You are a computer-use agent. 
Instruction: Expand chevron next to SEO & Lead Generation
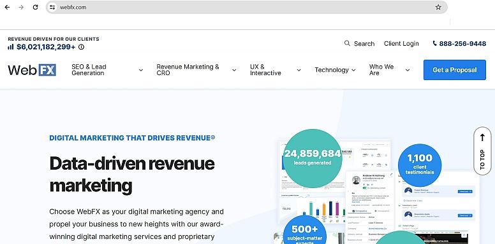(141, 70)
